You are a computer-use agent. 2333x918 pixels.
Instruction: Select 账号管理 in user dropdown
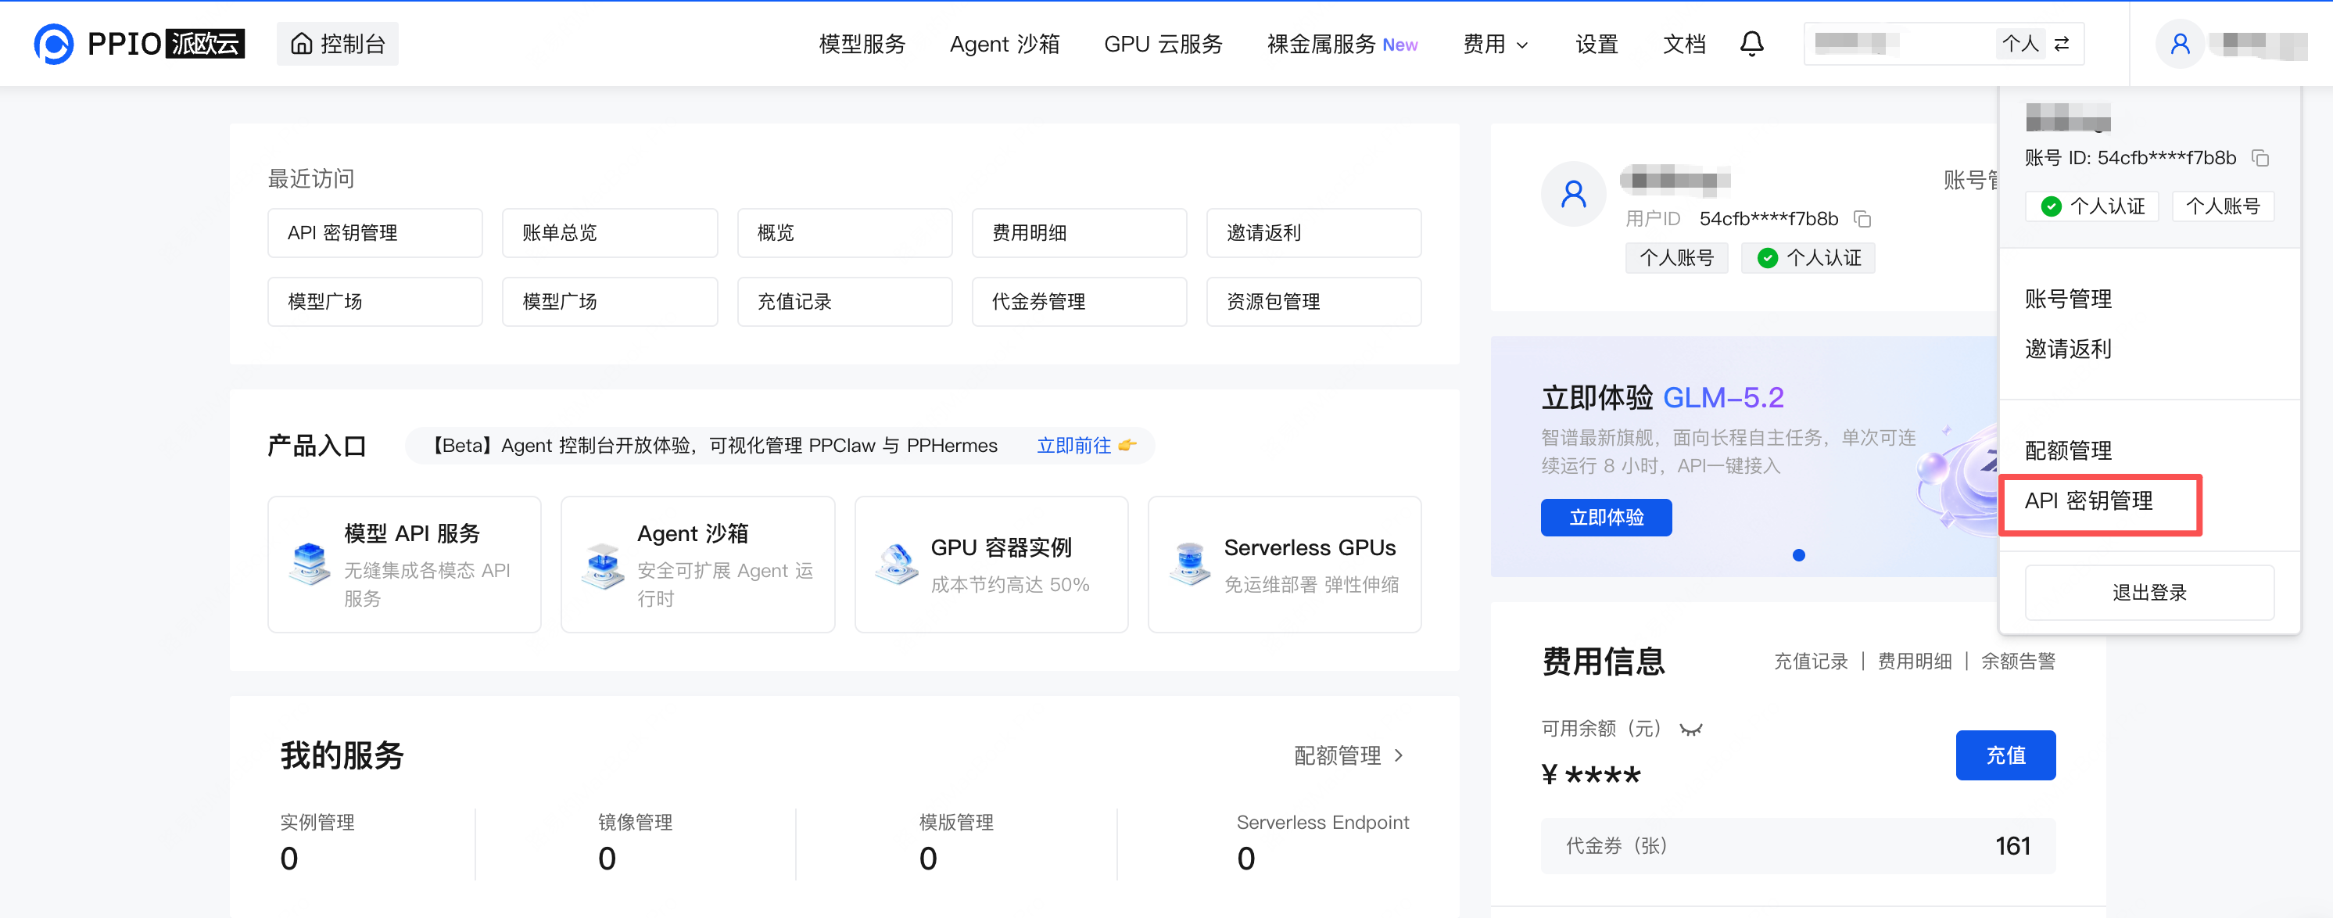click(2069, 299)
